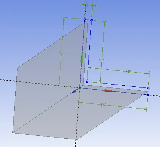The height and width of the screenshot is (147, 160).
Task: Select the V1 vertical dimension label
Action: tap(61, 52)
